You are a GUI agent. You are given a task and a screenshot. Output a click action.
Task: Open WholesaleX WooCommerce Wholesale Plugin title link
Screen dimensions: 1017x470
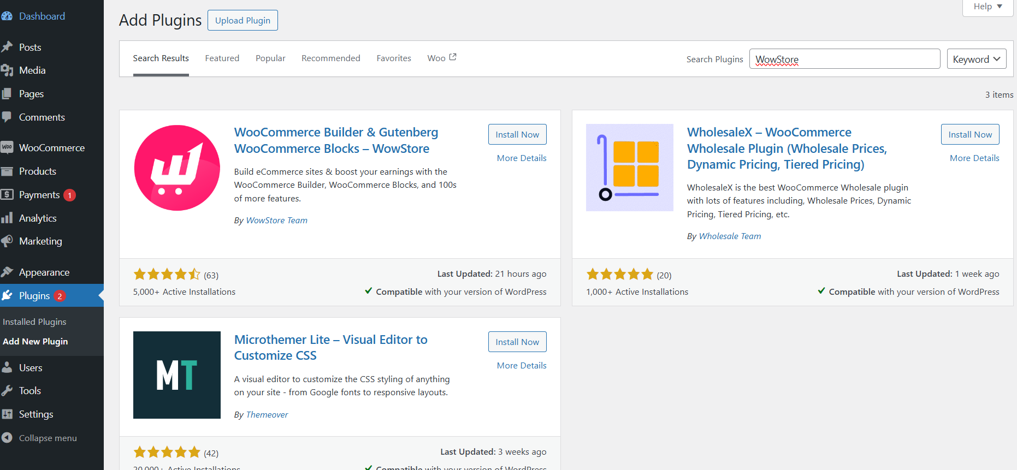[x=787, y=148]
